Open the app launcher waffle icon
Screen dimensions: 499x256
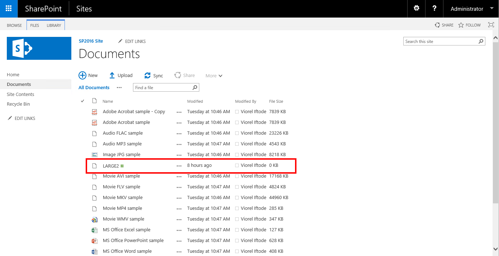tap(9, 9)
